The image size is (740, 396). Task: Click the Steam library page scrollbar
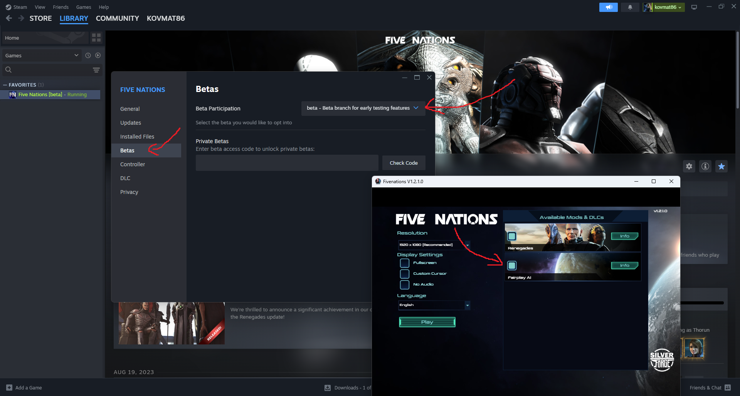click(737, 69)
